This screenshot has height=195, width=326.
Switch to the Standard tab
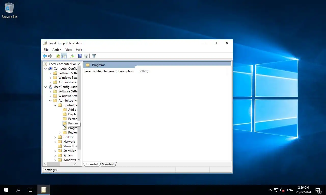click(x=108, y=164)
